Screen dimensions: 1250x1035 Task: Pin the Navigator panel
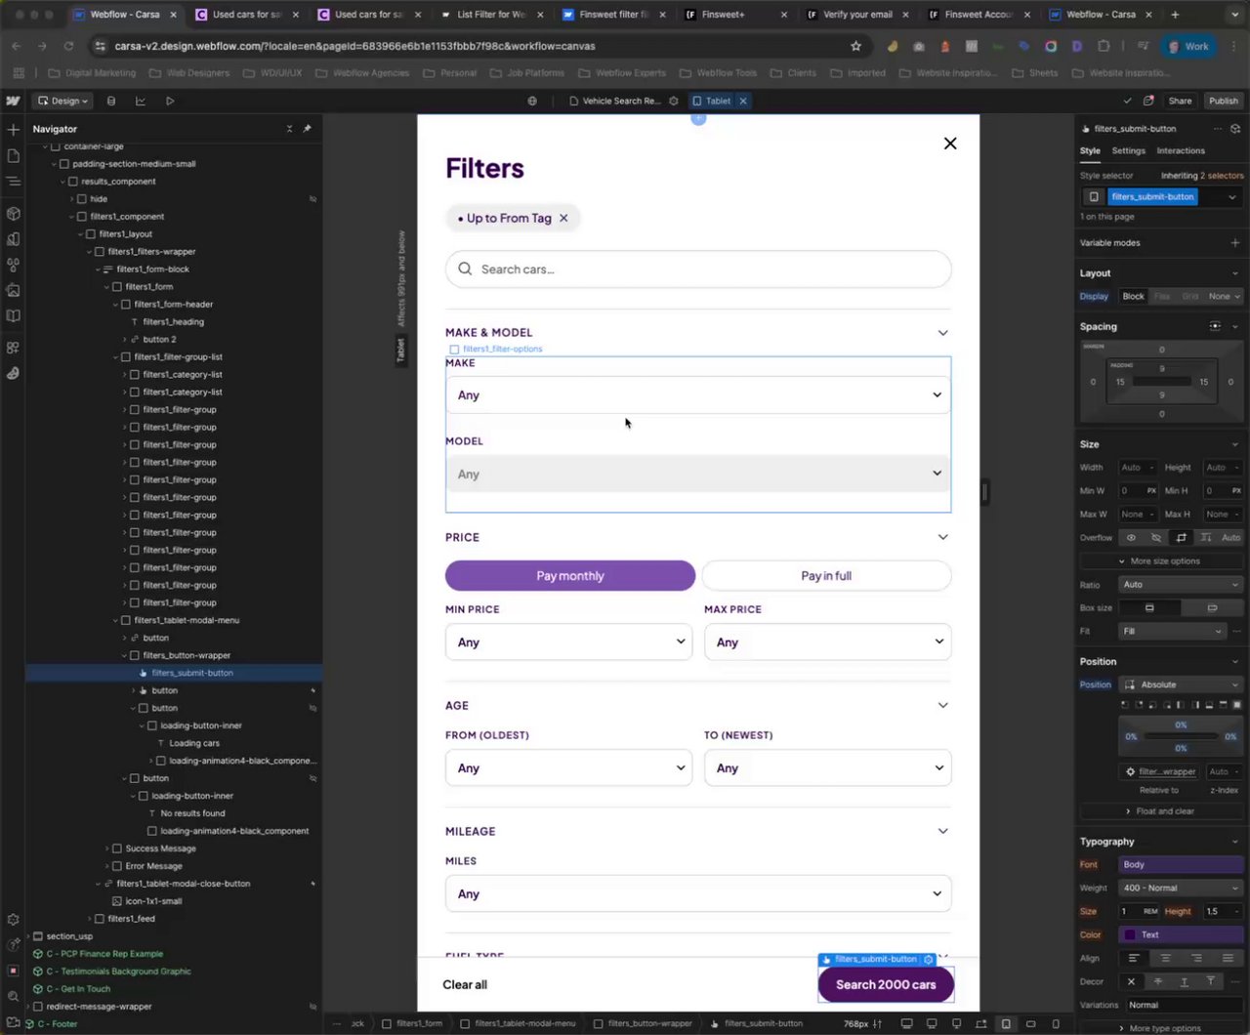[307, 129]
